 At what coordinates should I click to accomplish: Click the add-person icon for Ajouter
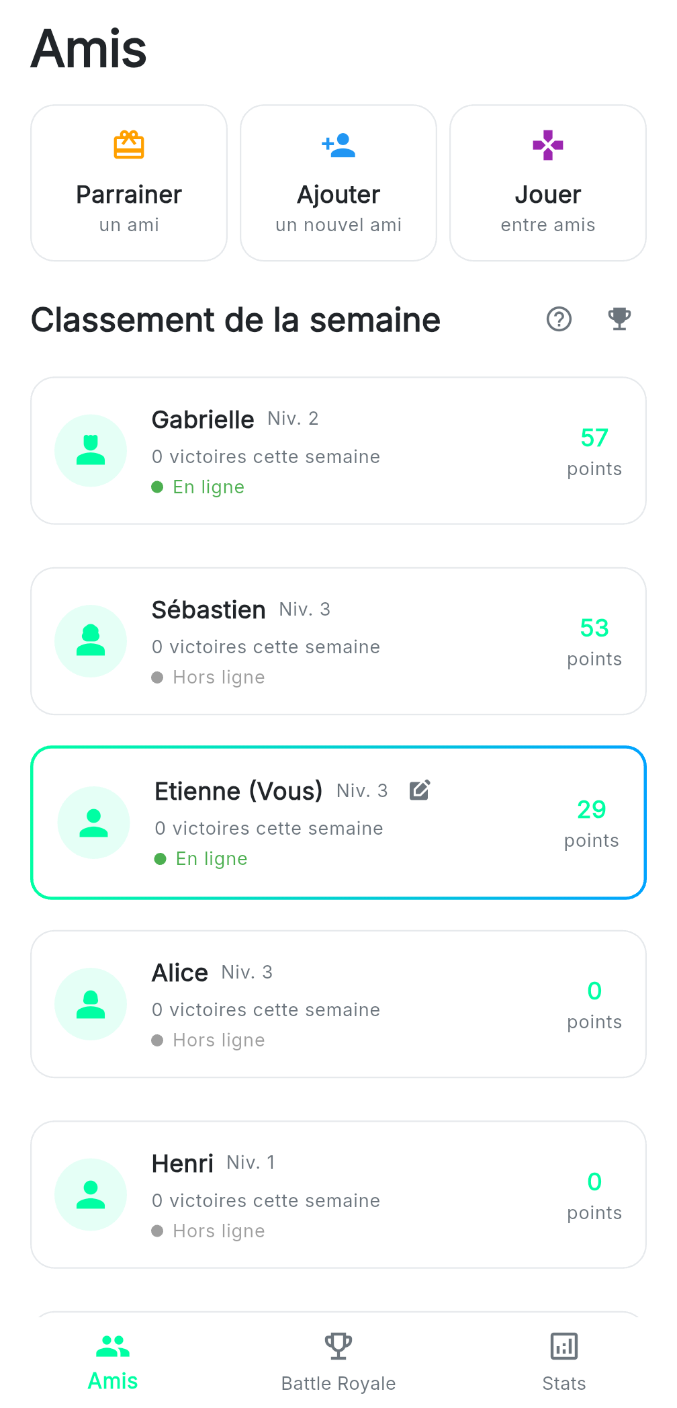[x=338, y=144]
